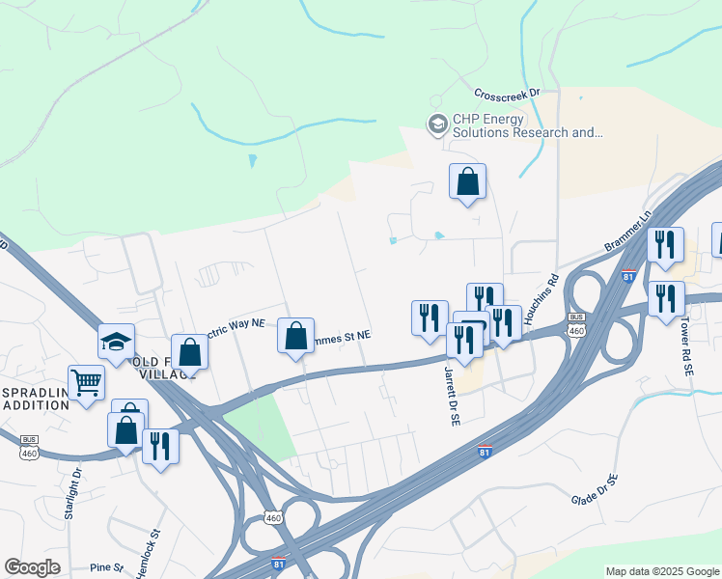Open the restaurant marker near Starlight Dr
The image size is (722, 579).
[160, 448]
